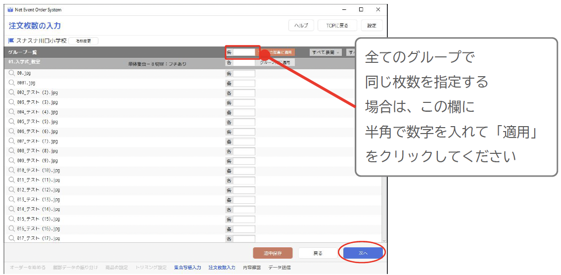The width and height of the screenshot is (561, 275).
Task: Open 設定 settings
Action: (x=372, y=26)
